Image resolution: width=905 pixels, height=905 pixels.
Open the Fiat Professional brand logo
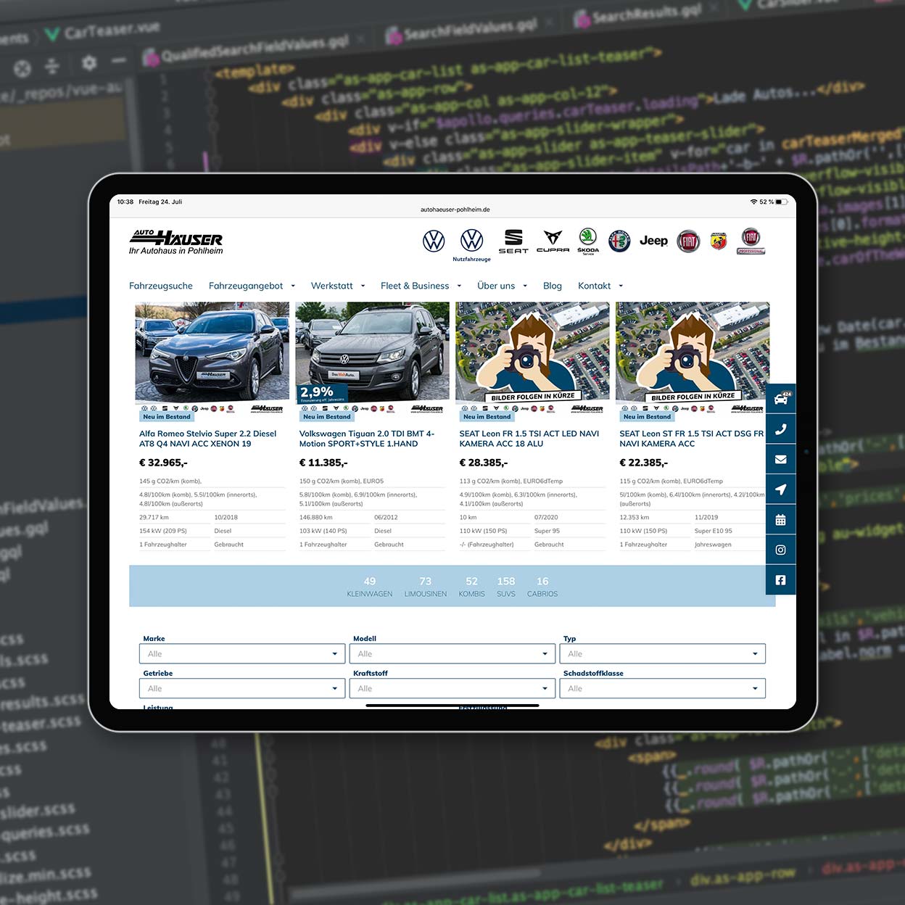[751, 241]
